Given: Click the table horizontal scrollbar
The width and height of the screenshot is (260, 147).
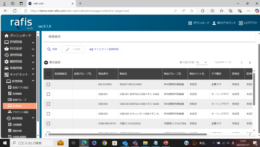Looking at the screenshot, I should point(127,134).
